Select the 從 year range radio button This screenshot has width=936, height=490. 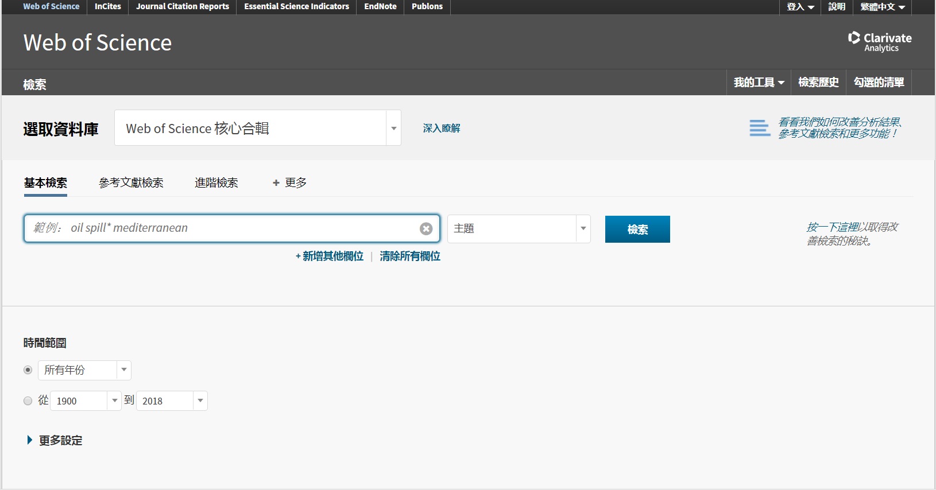coord(28,401)
